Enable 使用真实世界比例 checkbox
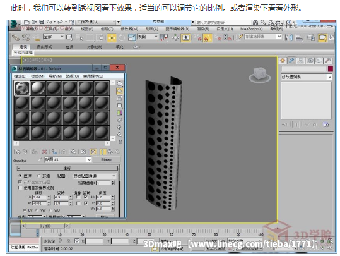This screenshot has width=340, height=256. 20,188
